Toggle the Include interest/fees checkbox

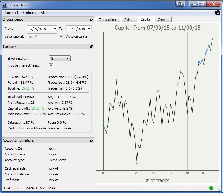tap(51, 65)
